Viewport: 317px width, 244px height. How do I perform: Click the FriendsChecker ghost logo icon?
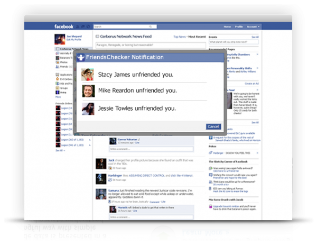coord(81,57)
